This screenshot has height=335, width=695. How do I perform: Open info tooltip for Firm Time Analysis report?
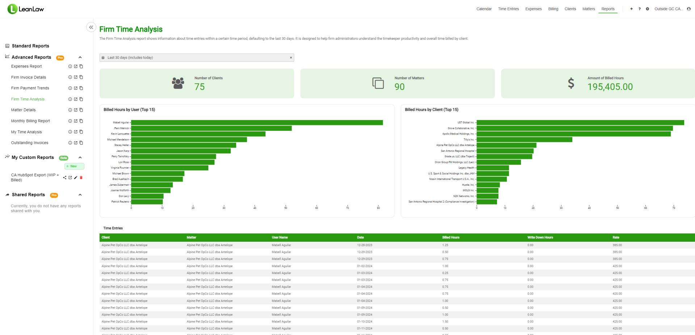click(x=70, y=99)
